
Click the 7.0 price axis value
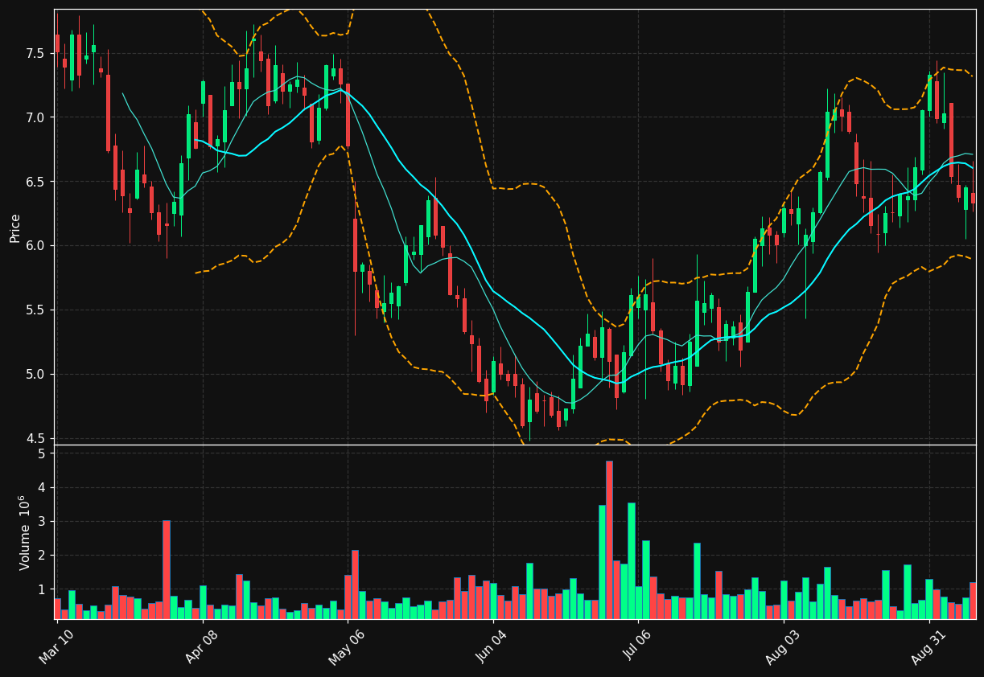click(35, 117)
